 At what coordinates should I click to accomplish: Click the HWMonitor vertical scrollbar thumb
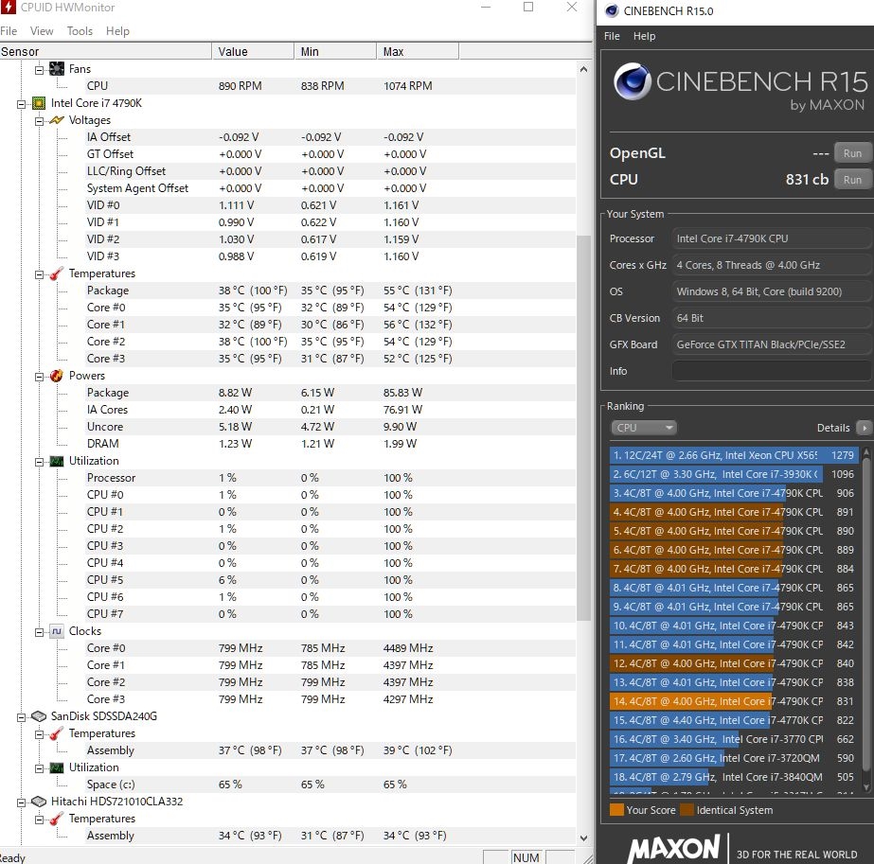[x=583, y=428]
